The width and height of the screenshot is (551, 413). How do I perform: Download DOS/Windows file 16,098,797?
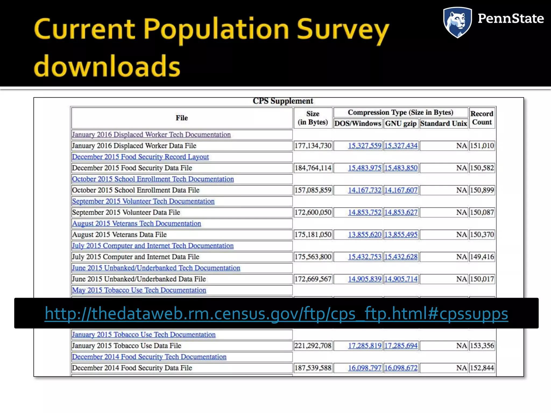[x=365, y=368]
